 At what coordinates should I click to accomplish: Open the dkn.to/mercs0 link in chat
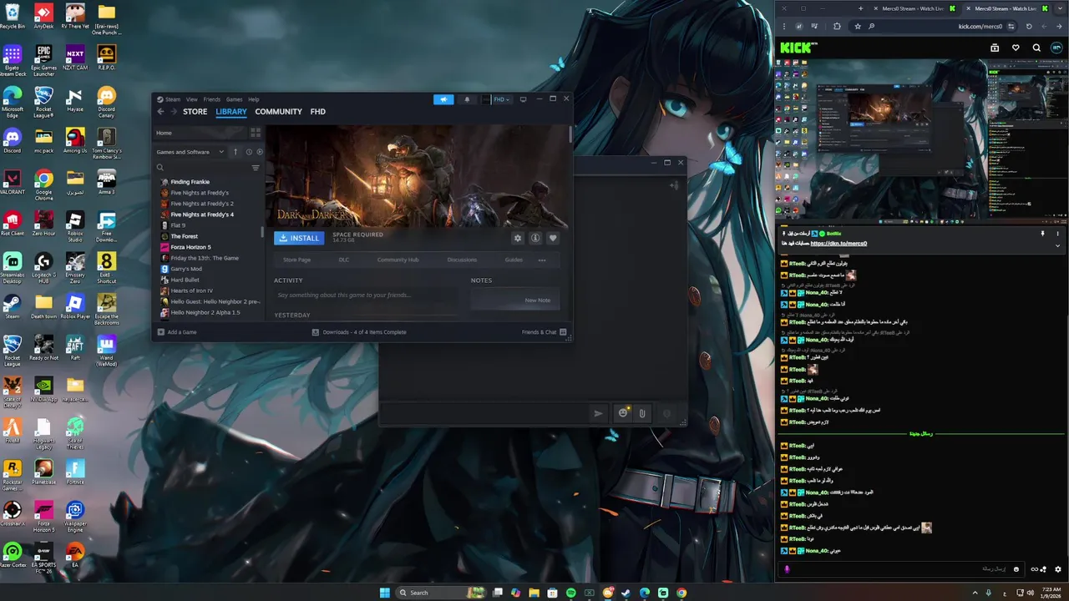click(838, 243)
